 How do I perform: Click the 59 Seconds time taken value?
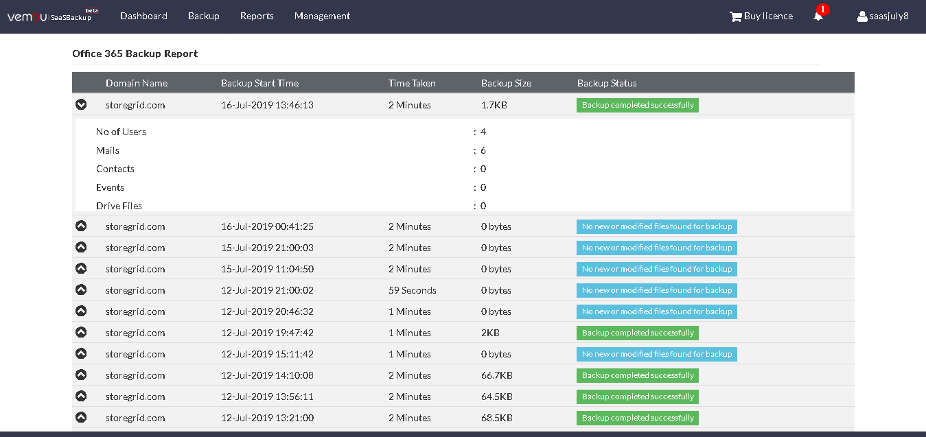coord(413,290)
